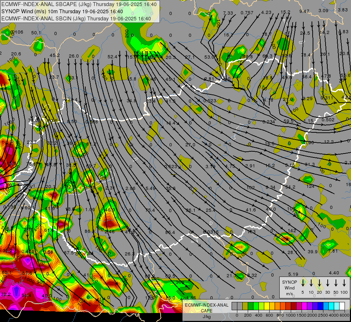Pick the 100 m/s wind arrow in legend
Viewport: 351px width, 322px height.
[344, 283]
